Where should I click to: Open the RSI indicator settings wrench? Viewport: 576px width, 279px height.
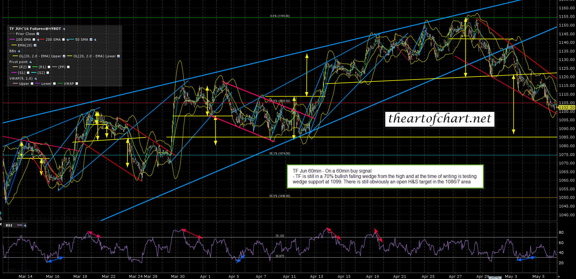click(25, 225)
